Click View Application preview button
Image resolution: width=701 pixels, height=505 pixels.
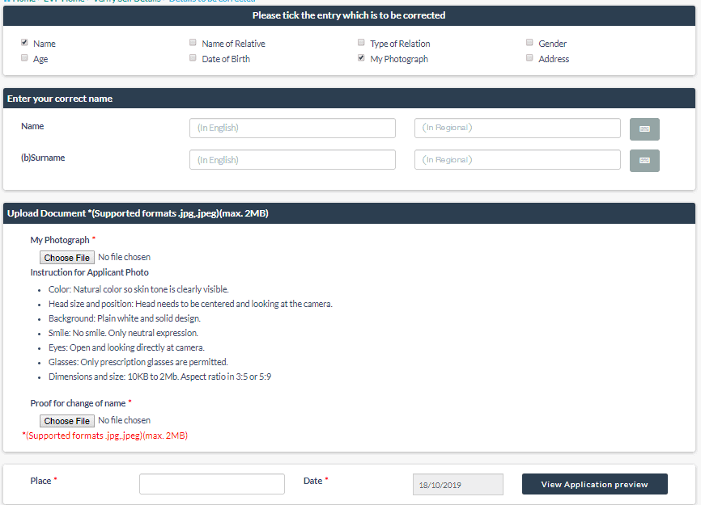pos(595,484)
